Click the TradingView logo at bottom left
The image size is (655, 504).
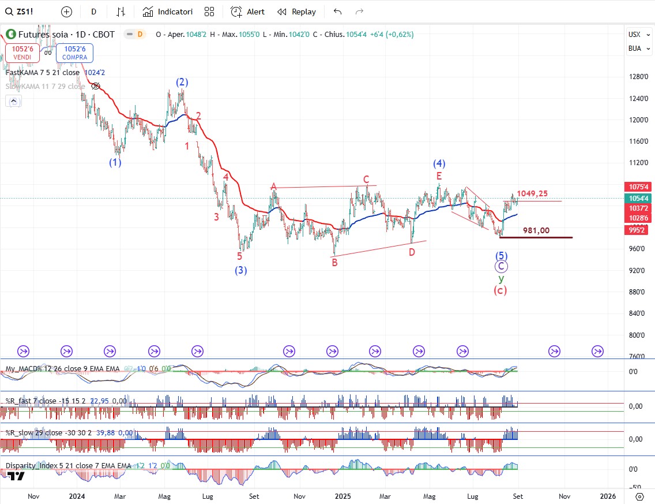(16, 476)
